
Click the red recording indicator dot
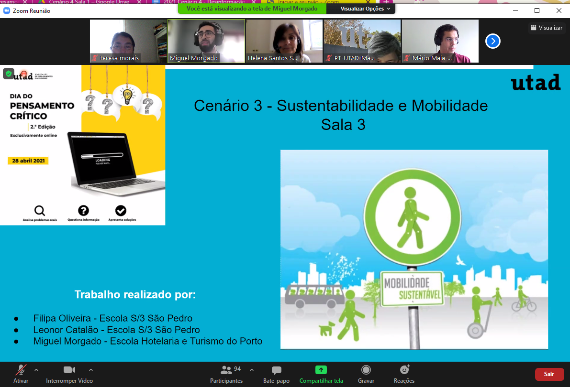24,73
